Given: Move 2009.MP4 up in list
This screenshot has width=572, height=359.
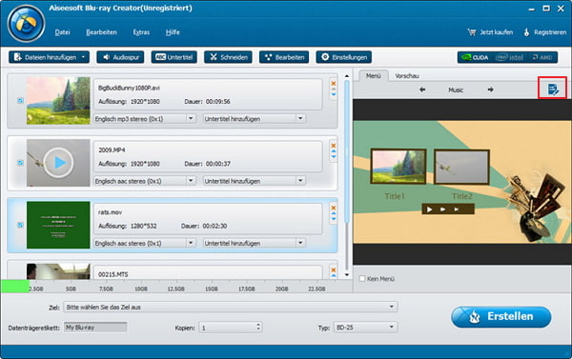Looking at the screenshot, I should [333, 151].
